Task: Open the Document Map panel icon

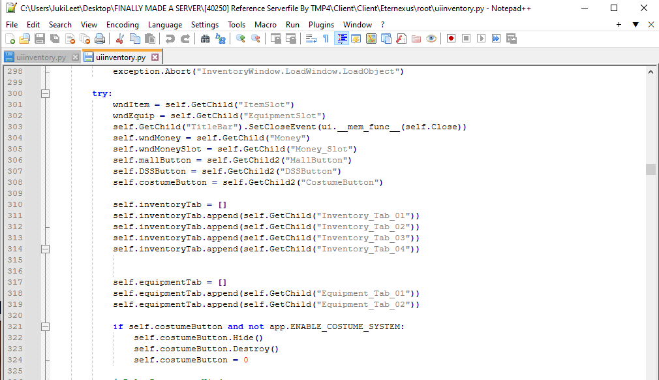Action: coord(371,39)
